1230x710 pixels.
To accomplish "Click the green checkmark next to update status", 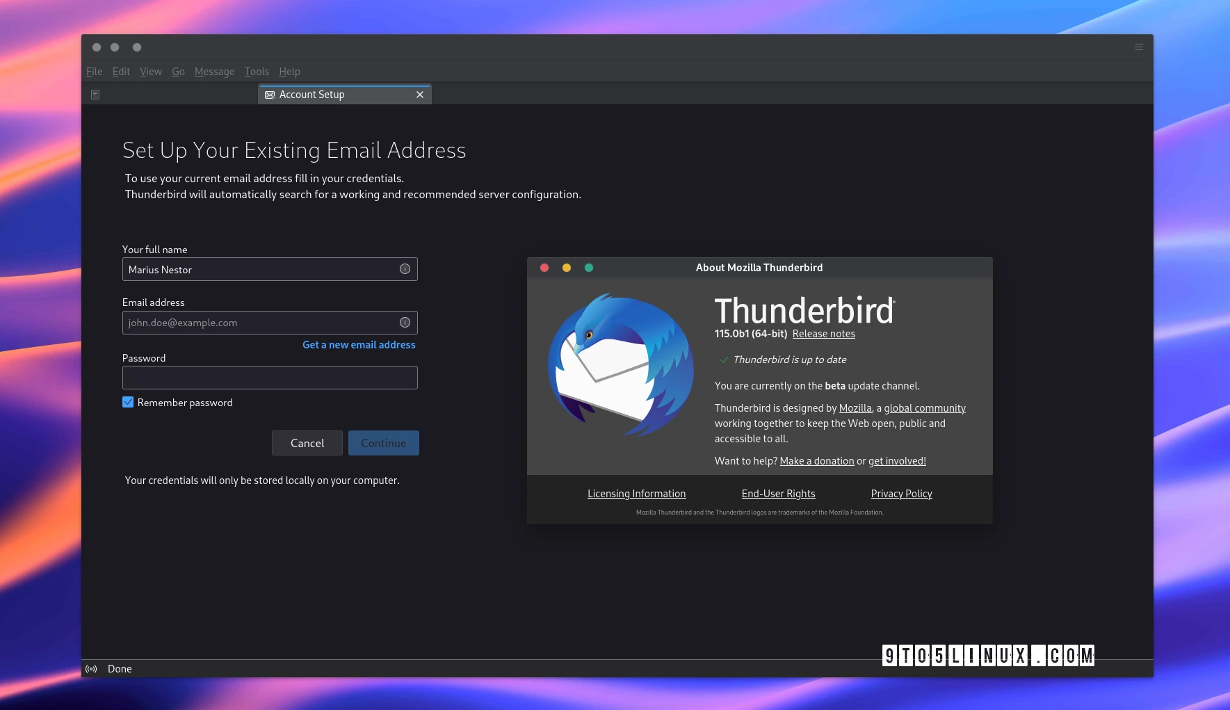I will tap(723, 360).
